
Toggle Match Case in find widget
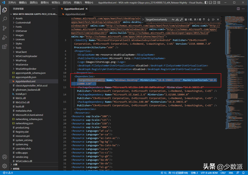pyautogui.click(x=173, y=19)
